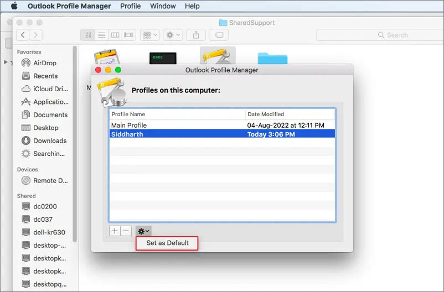444x292 pixels.
Task: Open AirDrop in Finder sidebar
Action: click(x=45, y=63)
